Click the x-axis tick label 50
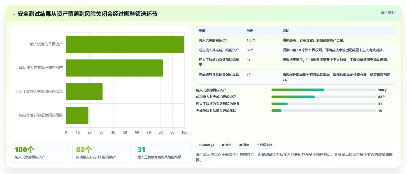407x174 pixels. pos(125,132)
